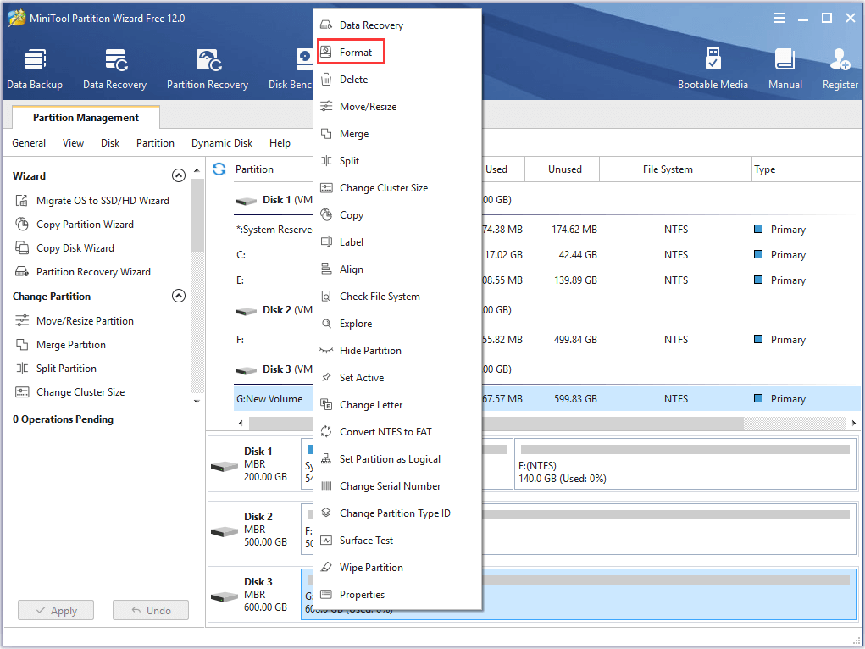Image resolution: width=865 pixels, height=649 pixels.
Task: Launch Data Recovery from the toolbar
Action: point(114,69)
